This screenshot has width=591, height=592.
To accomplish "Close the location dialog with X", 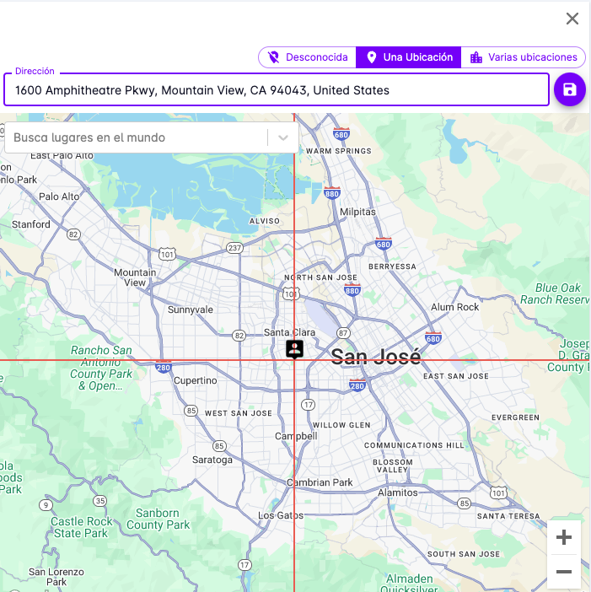I will point(572,19).
